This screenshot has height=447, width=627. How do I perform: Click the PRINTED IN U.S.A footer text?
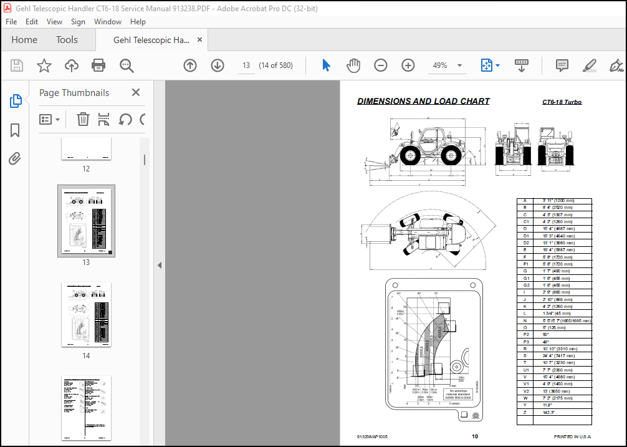[572, 436]
